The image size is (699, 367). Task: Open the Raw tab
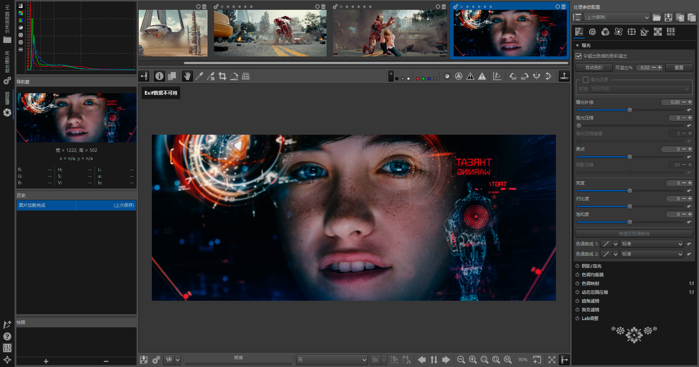coord(657,32)
